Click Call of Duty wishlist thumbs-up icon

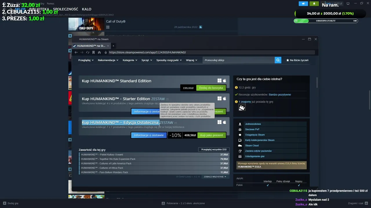(201, 27)
